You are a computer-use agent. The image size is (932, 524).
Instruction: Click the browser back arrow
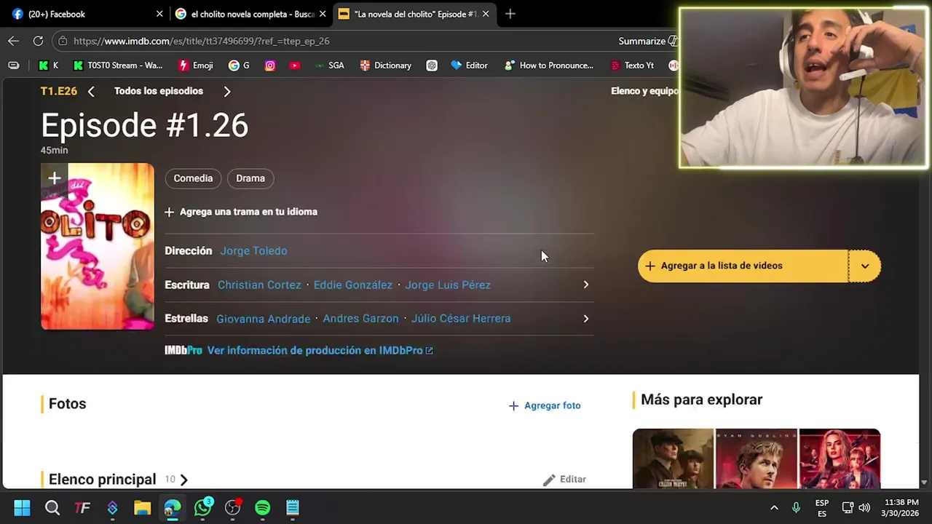(x=13, y=41)
